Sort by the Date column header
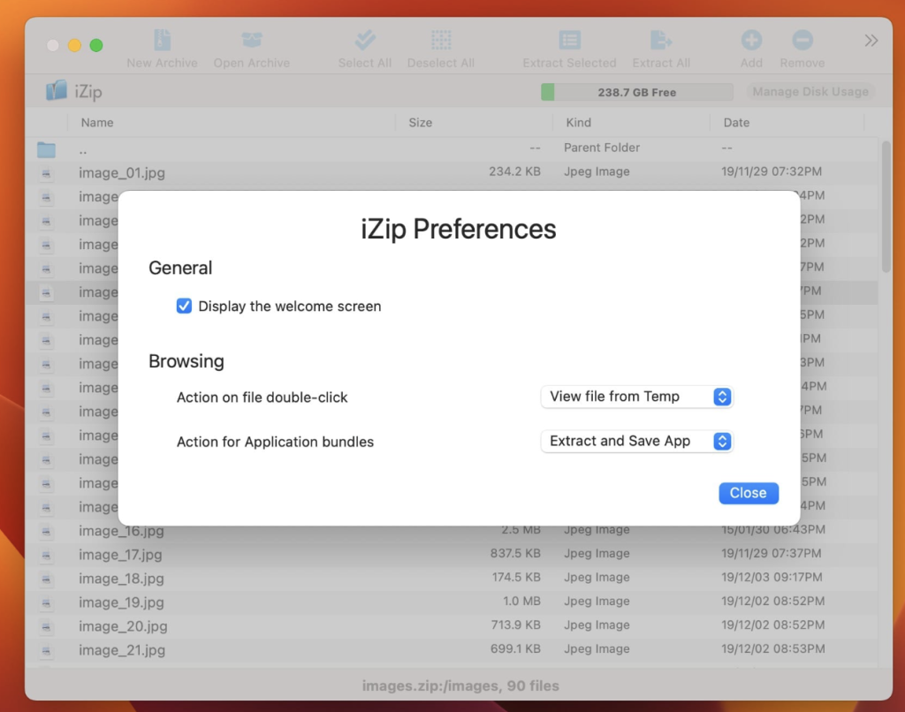The height and width of the screenshot is (712, 905). (x=736, y=122)
